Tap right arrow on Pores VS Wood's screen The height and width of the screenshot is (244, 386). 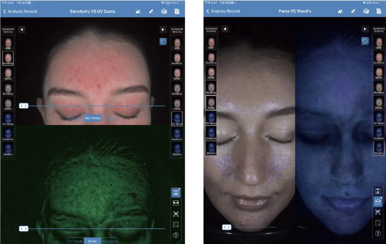pos(365,29)
